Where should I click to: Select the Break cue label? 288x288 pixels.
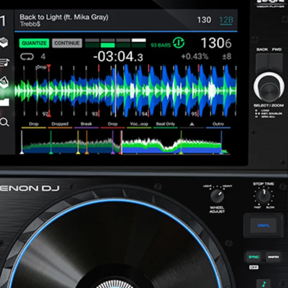tap(86, 124)
